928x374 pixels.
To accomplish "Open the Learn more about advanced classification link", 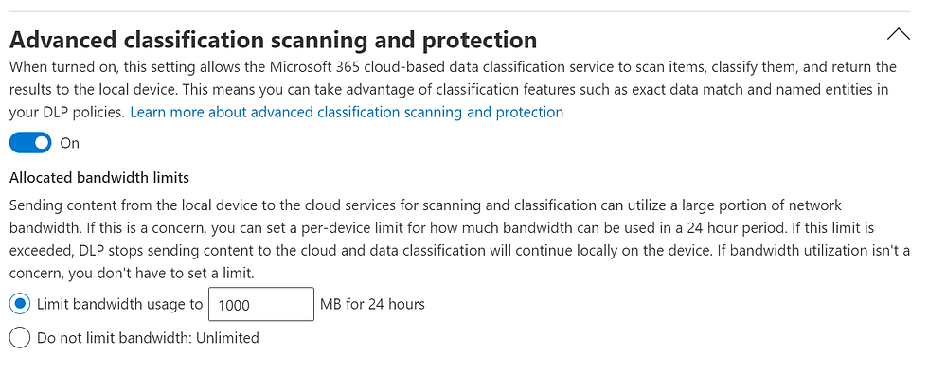I will [x=347, y=112].
